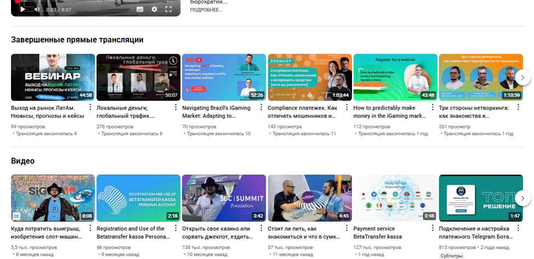Open title Куда потратить выигрыш
Viewport: 534px width, 259px height.
(x=46, y=233)
